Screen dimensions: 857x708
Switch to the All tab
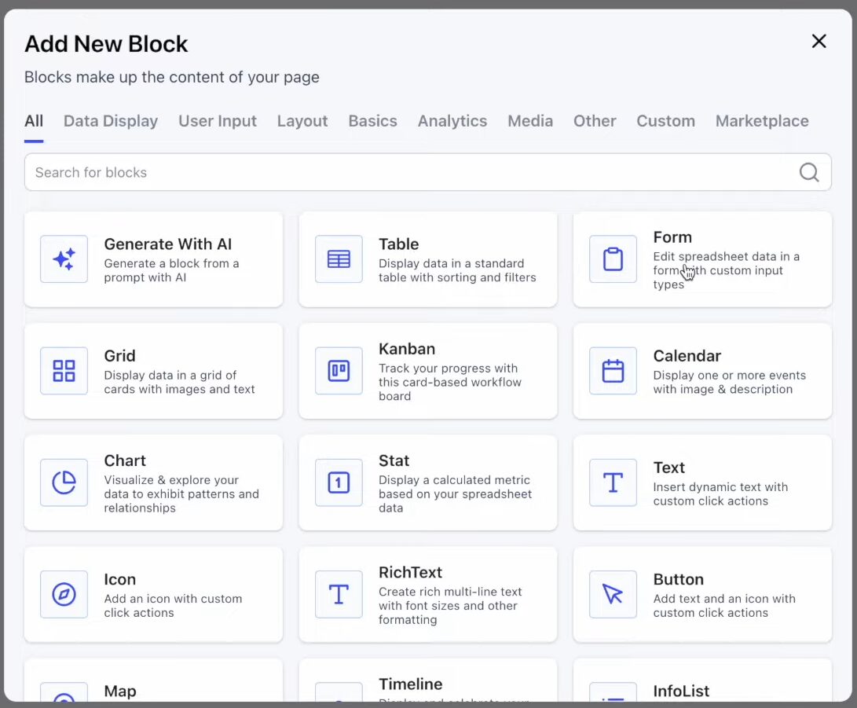pyautogui.click(x=34, y=121)
